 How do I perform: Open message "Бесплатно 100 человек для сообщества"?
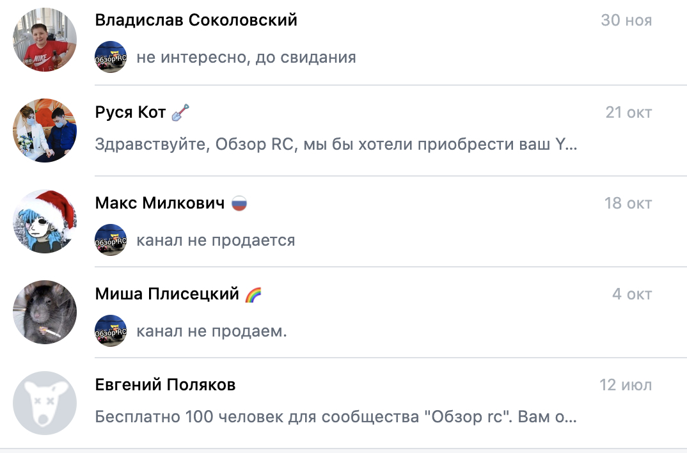click(336, 418)
